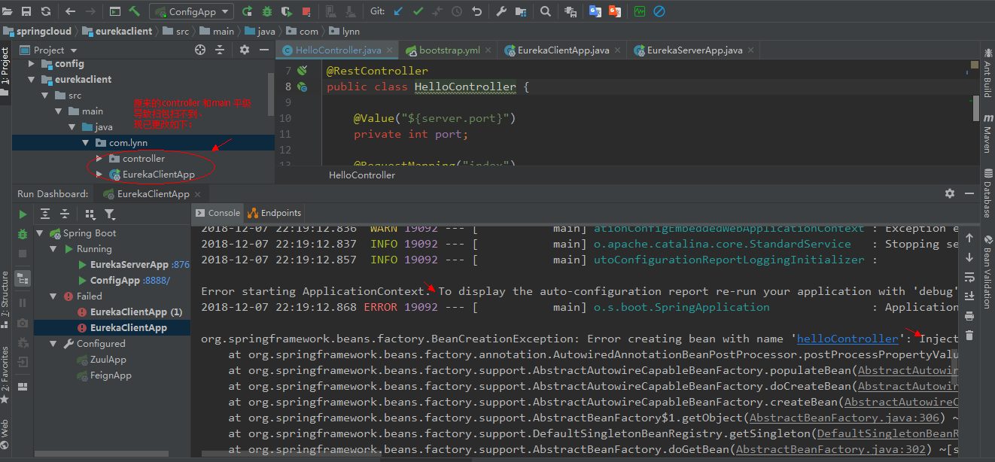995x462 pixels.
Task: Collapse the Spring Boot node
Action: pos(41,233)
